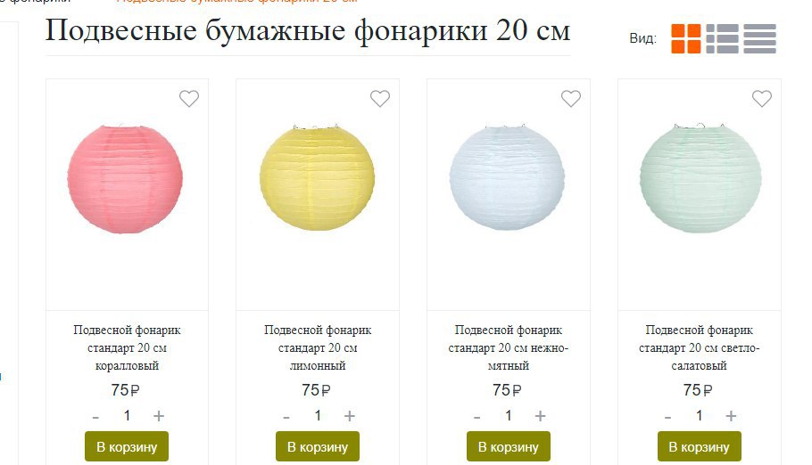Add the lemon lantern to cart
812x465 pixels.
[x=318, y=446]
